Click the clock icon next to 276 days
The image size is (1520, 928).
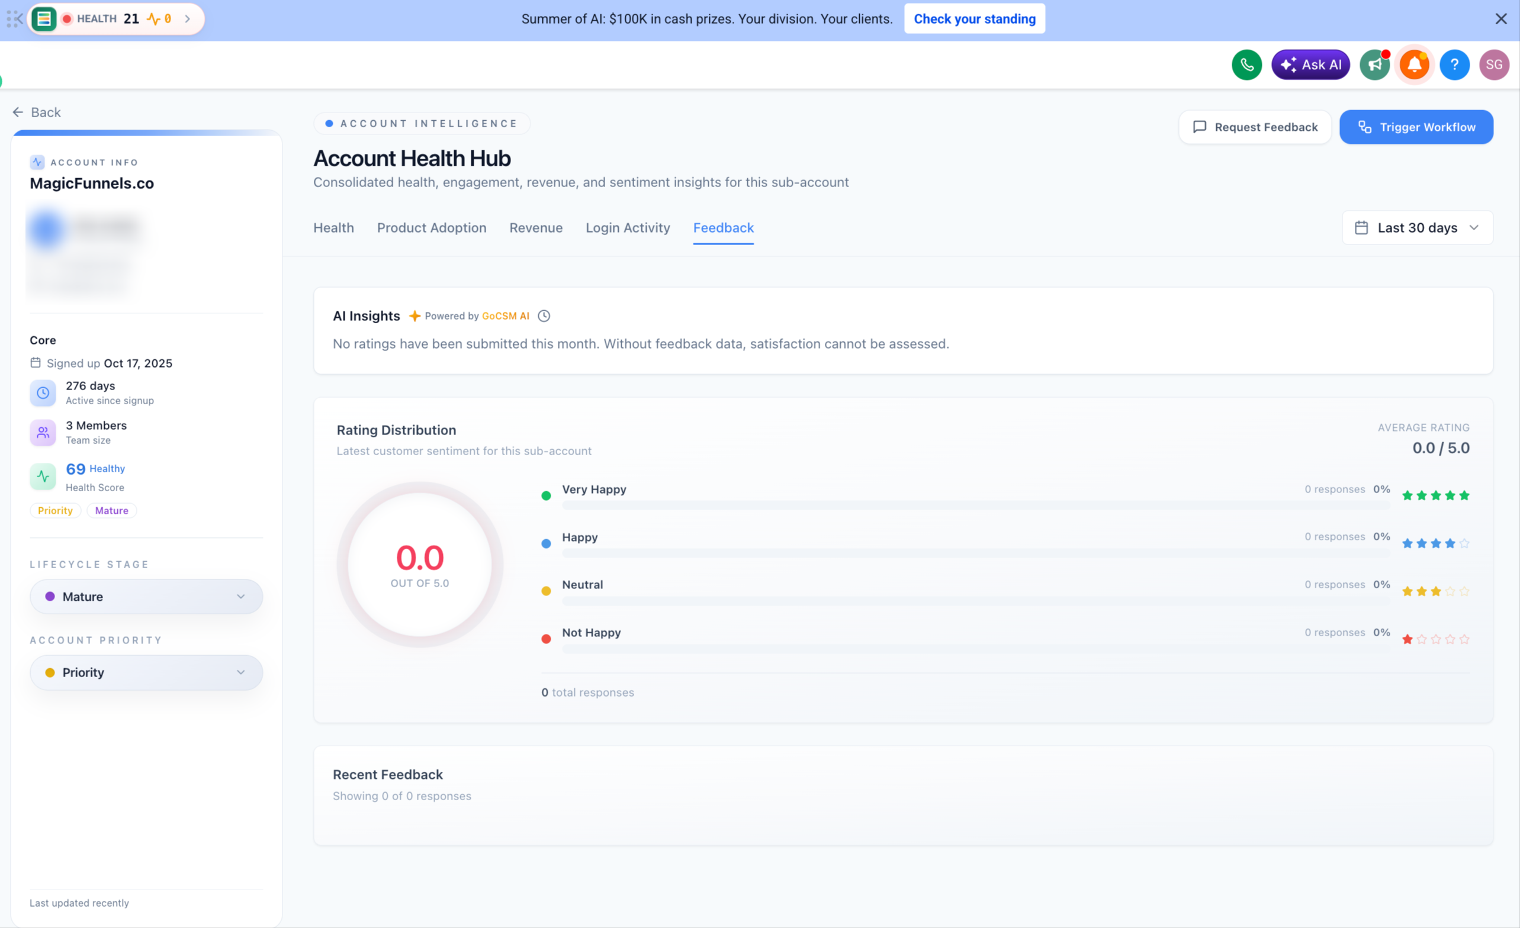pyautogui.click(x=43, y=393)
